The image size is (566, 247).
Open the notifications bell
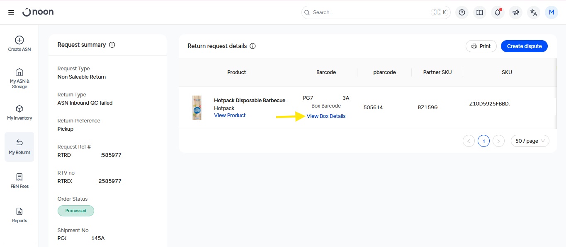point(498,12)
